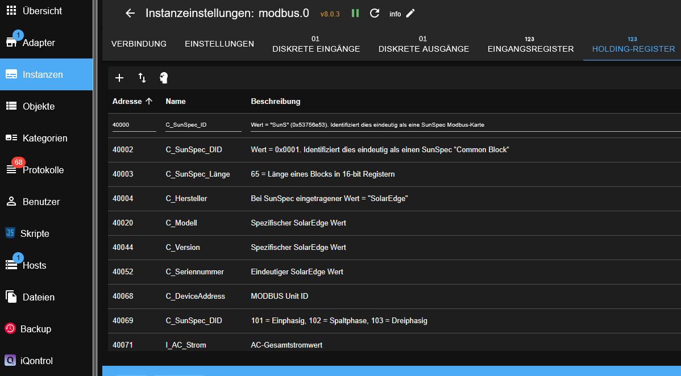Toggle expert mode head icon

click(x=164, y=78)
